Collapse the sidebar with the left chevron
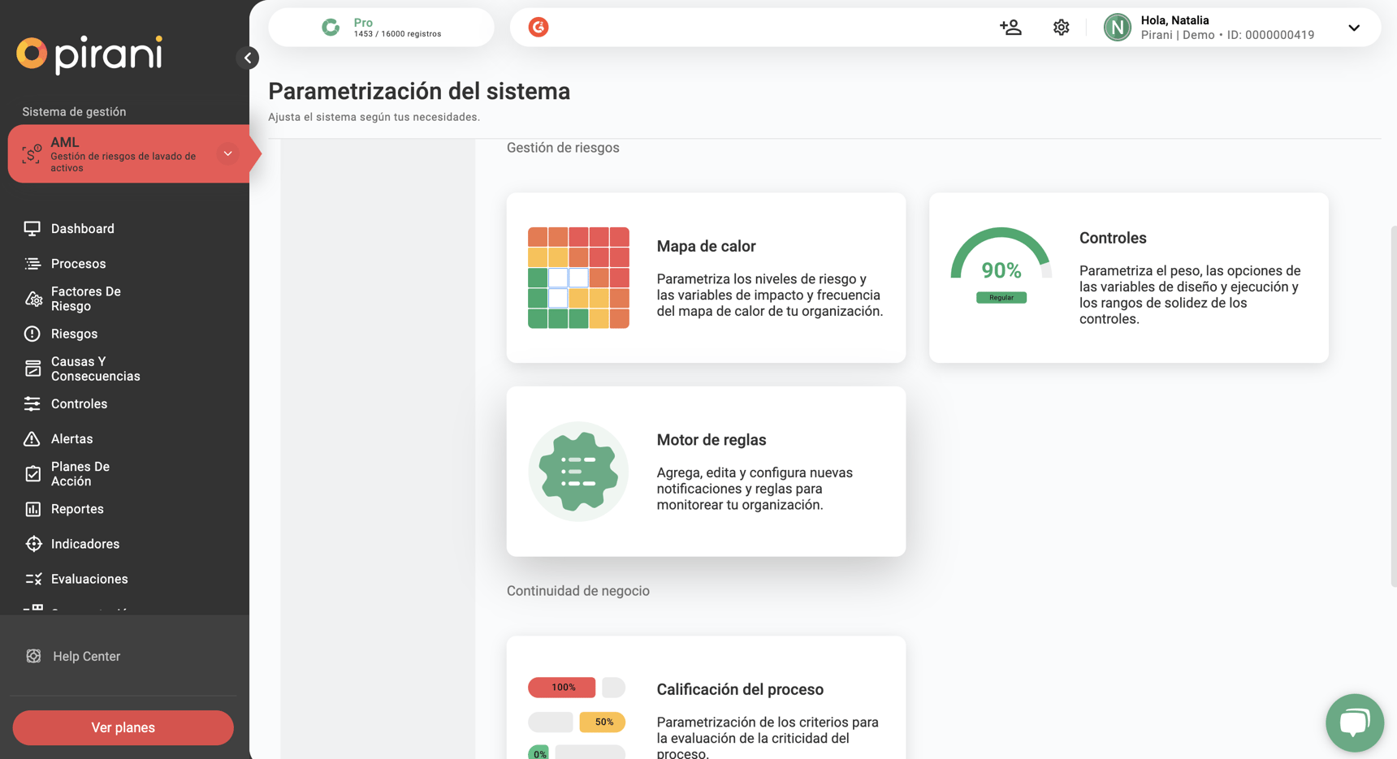Viewport: 1397px width, 759px height. click(x=248, y=58)
